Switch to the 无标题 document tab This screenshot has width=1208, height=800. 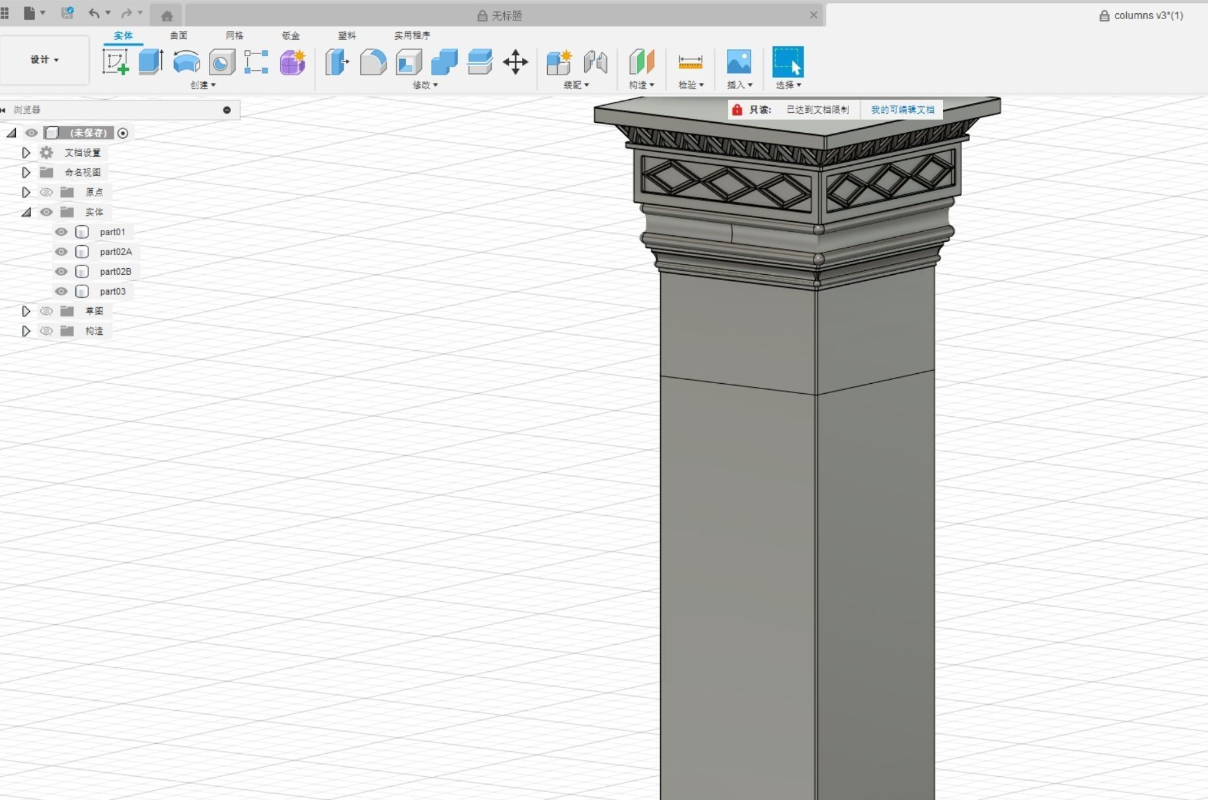tap(500, 15)
